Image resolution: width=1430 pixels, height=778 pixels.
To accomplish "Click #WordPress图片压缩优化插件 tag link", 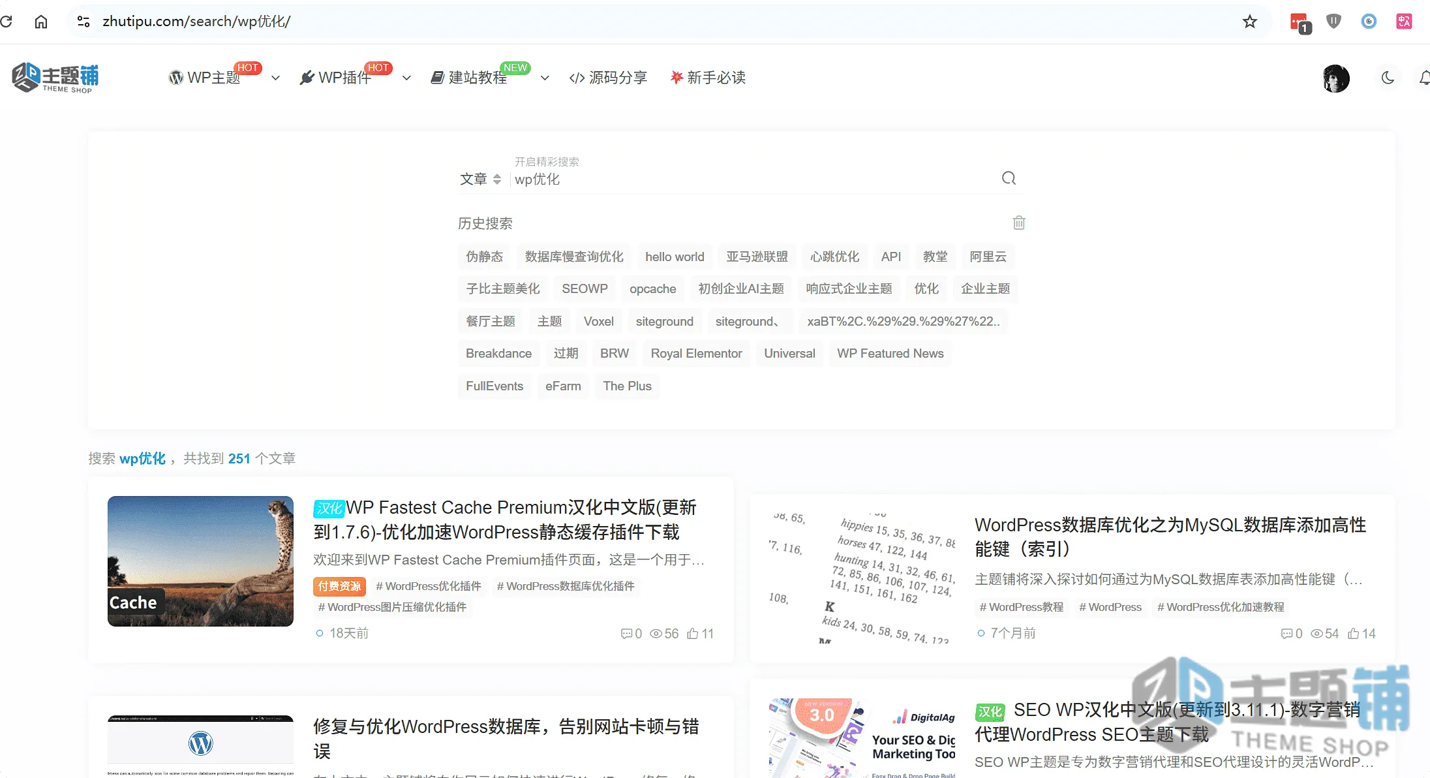I will point(392,607).
